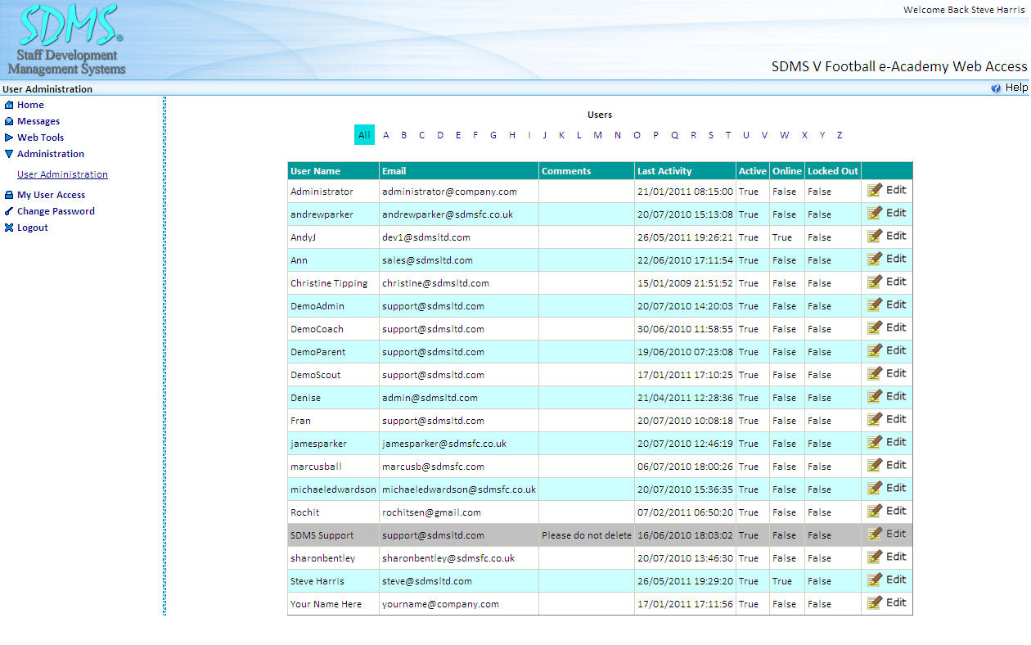1031x645 pixels.
Task: Click the comment 'Please do not delete'
Action: click(x=587, y=535)
